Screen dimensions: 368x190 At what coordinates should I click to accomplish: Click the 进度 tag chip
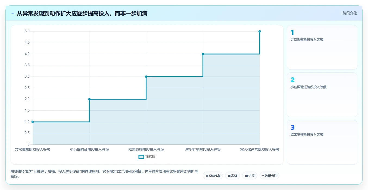click(x=250, y=176)
